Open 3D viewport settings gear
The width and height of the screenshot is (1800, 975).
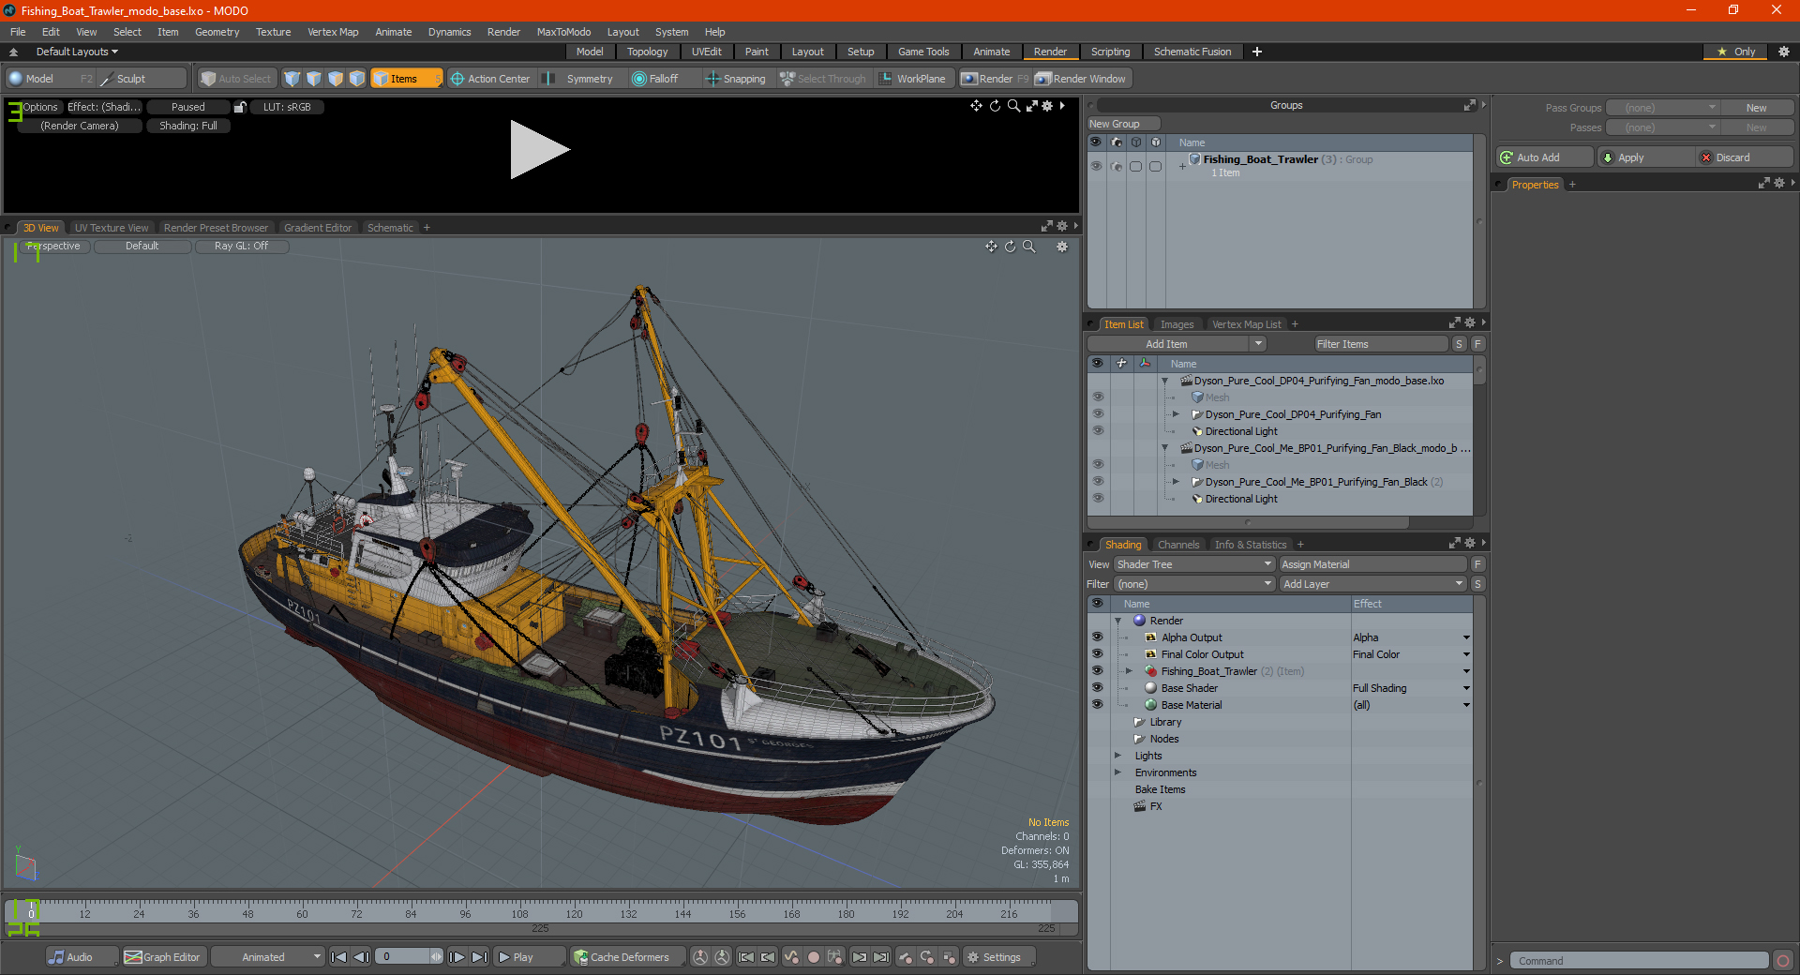(1062, 247)
